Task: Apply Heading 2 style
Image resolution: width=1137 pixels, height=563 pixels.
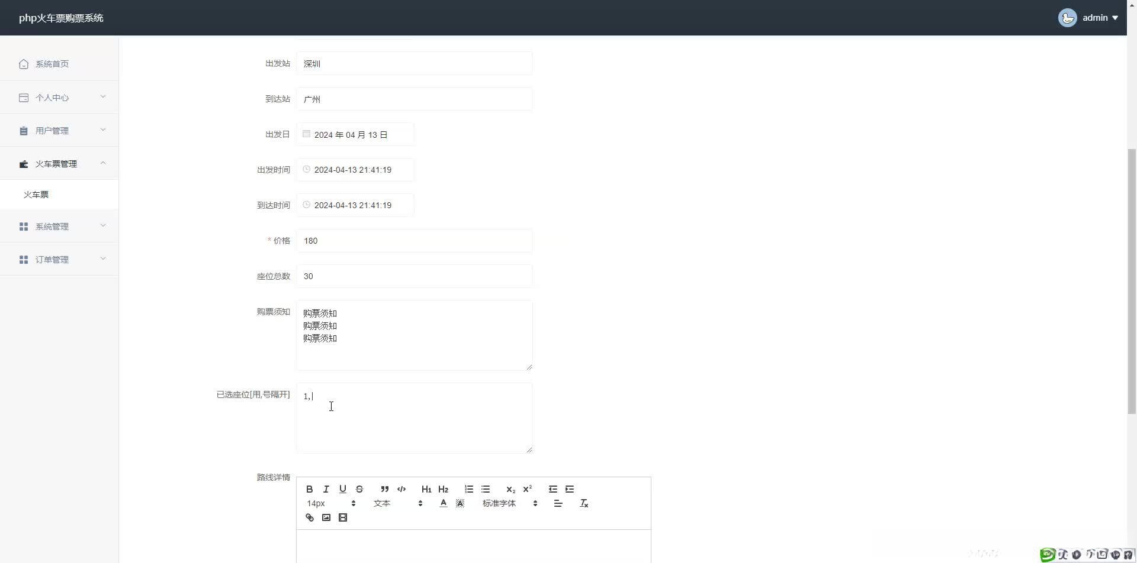Action: [x=443, y=489]
